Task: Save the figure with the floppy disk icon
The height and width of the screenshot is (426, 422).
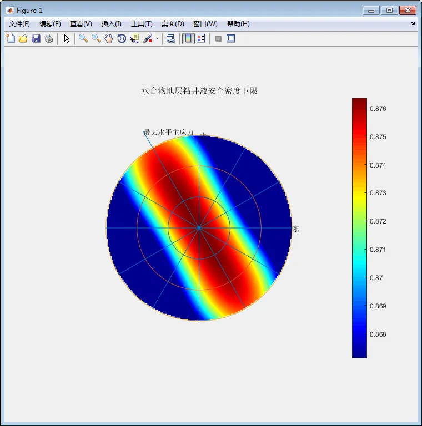Action: click(36, 38)
